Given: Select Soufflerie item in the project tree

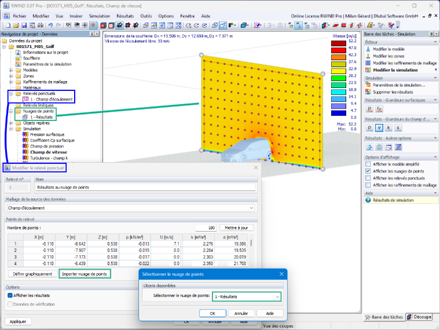Looking at the screenshot, I should click(x=31, y=58).
